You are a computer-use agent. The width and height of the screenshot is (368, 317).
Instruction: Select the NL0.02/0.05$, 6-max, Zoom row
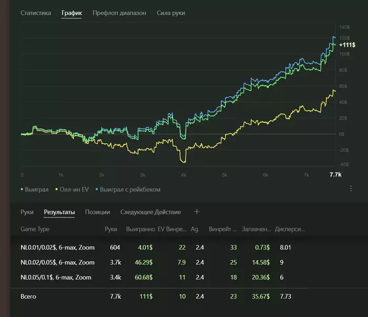coord(58,262)
